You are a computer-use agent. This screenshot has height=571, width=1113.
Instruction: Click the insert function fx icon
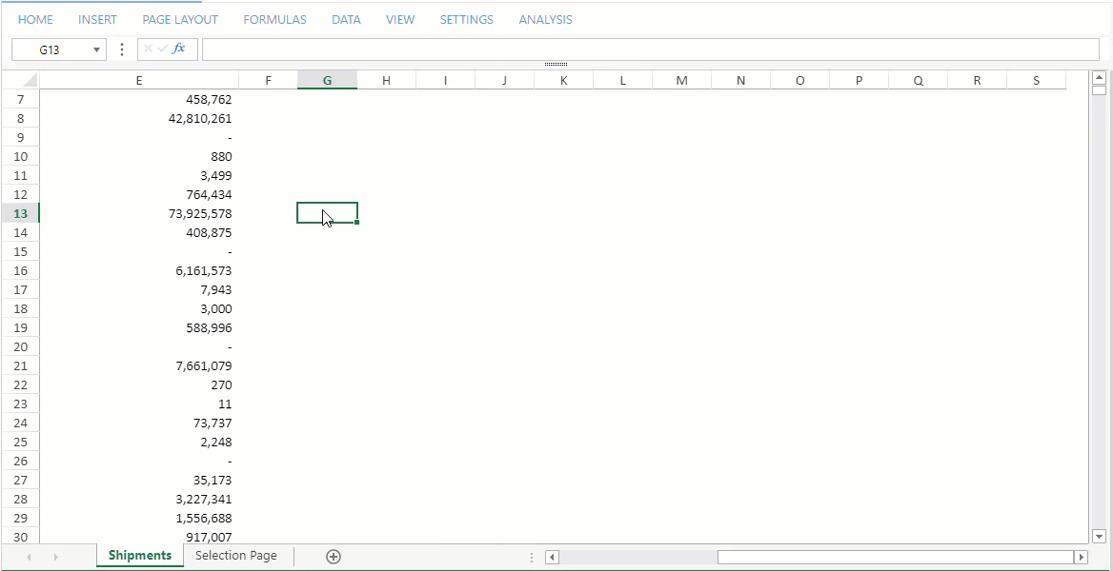point(179,49)
